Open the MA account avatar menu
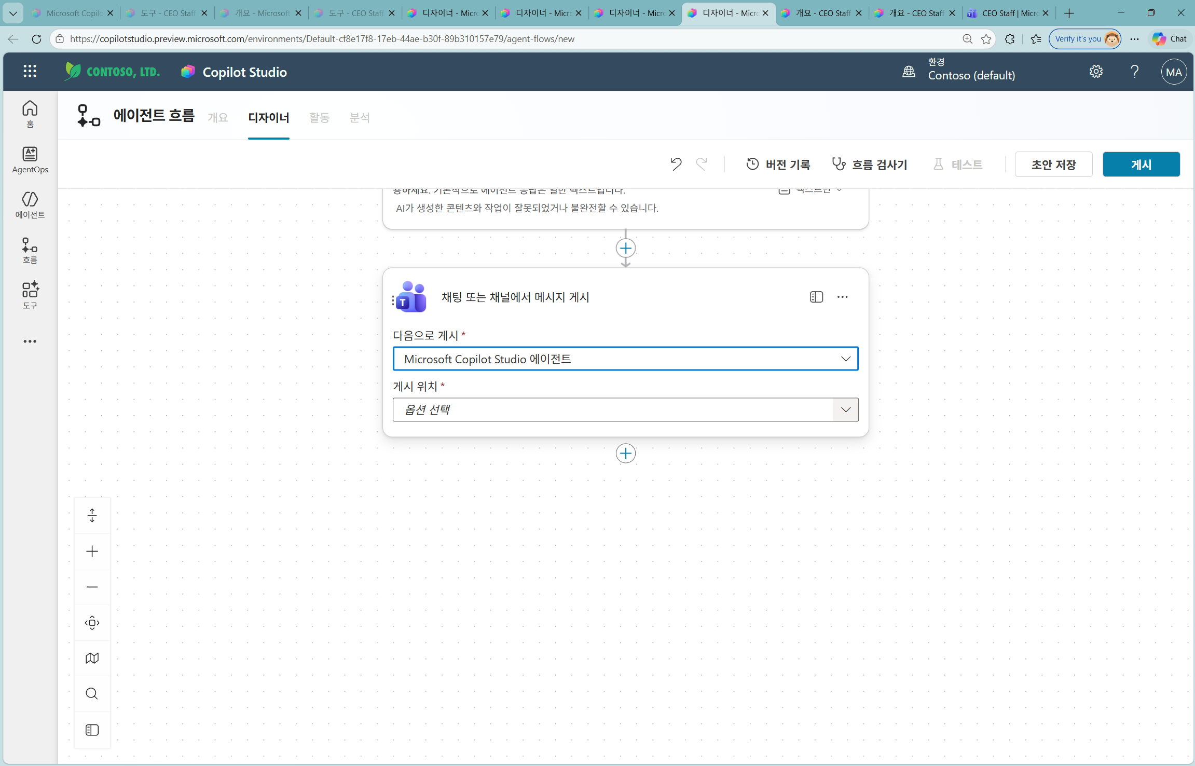1195x766 pixels. [x=1174, y=72]
